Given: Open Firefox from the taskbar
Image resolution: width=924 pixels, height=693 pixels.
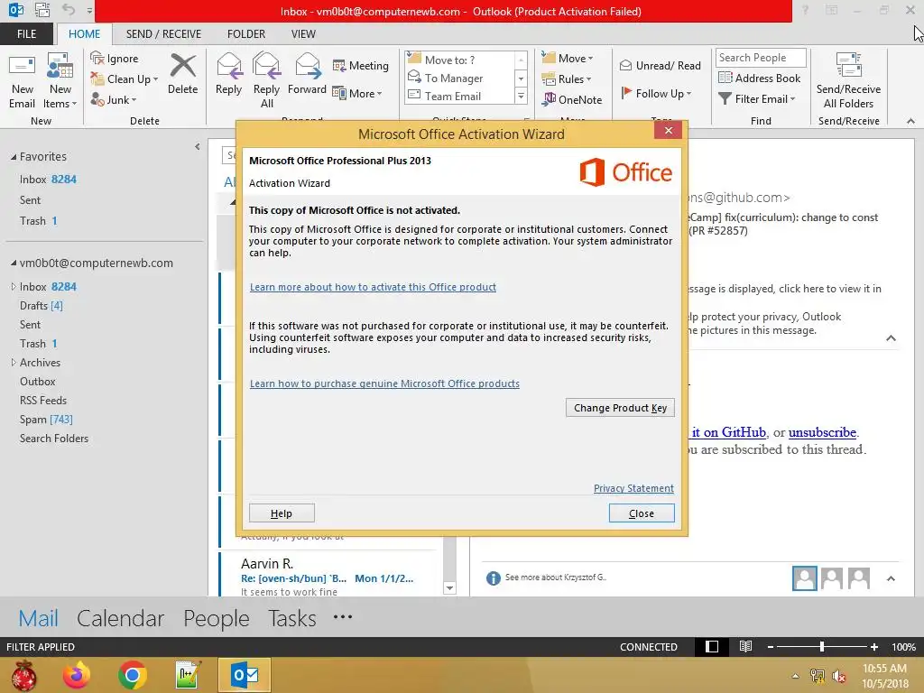Looking at the screenshot, I should (x=77, y=675).
